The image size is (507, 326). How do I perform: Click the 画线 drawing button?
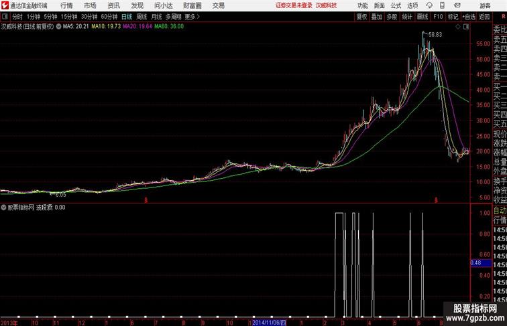click(422, 17)
